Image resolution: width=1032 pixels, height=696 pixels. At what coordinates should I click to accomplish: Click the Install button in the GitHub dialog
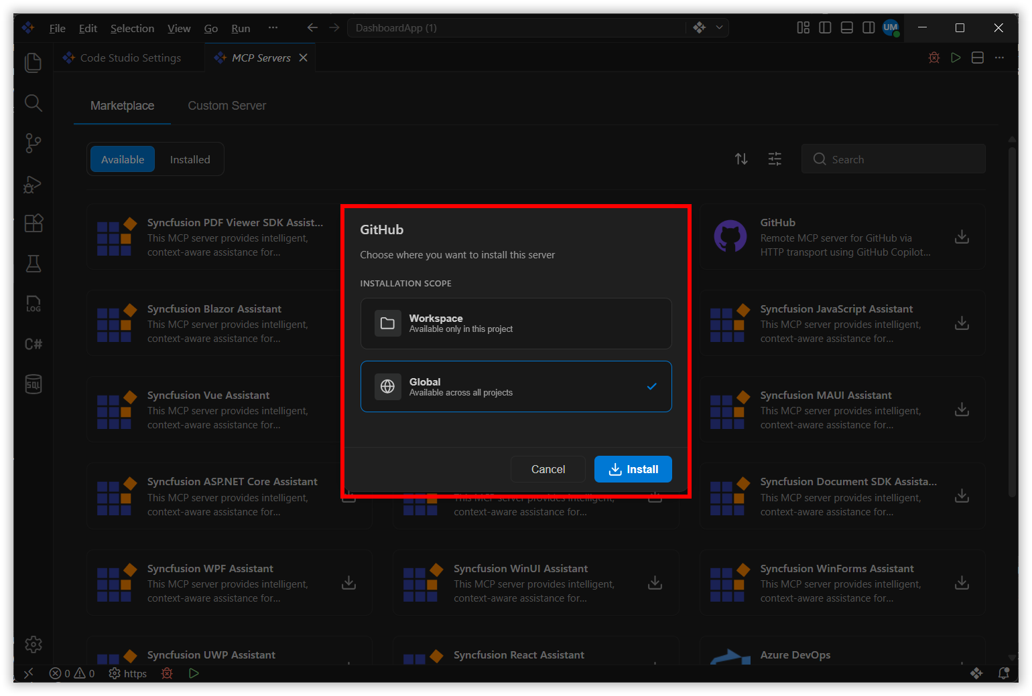click(x=633, y=469)
